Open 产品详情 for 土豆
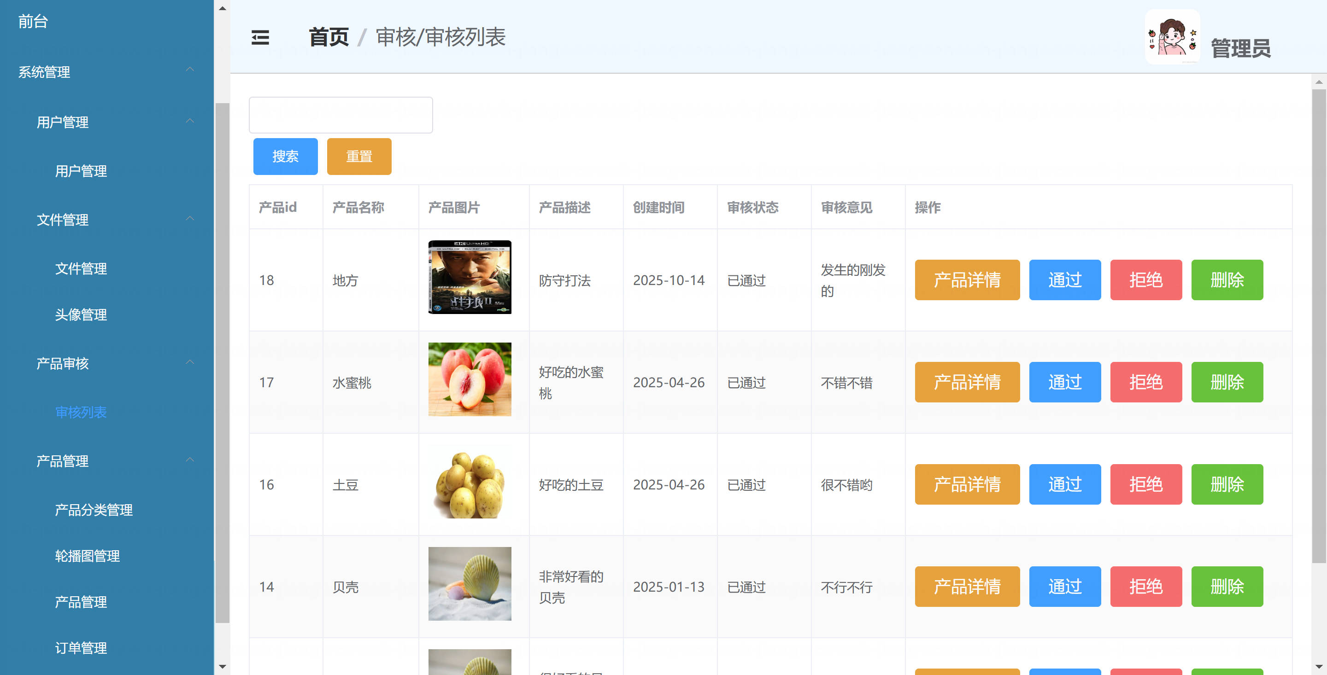Screen dimensions: 1327x675 click(968, 484)
